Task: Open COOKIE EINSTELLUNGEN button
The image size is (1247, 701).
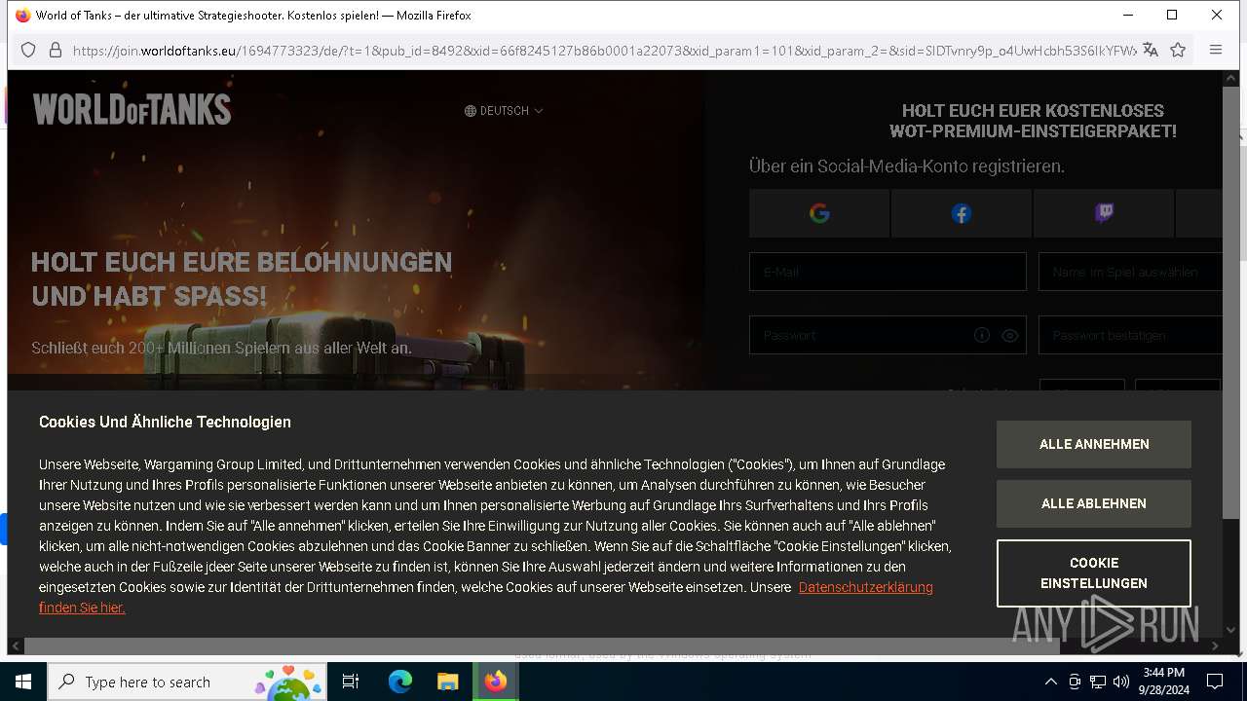Action: pos(1094,573)
